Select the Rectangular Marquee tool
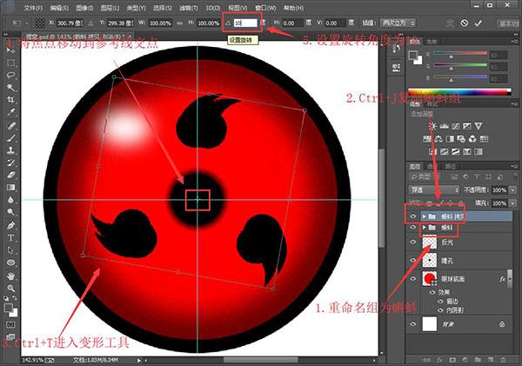Viewport: 522px width, 366px height. coord(10,63)
